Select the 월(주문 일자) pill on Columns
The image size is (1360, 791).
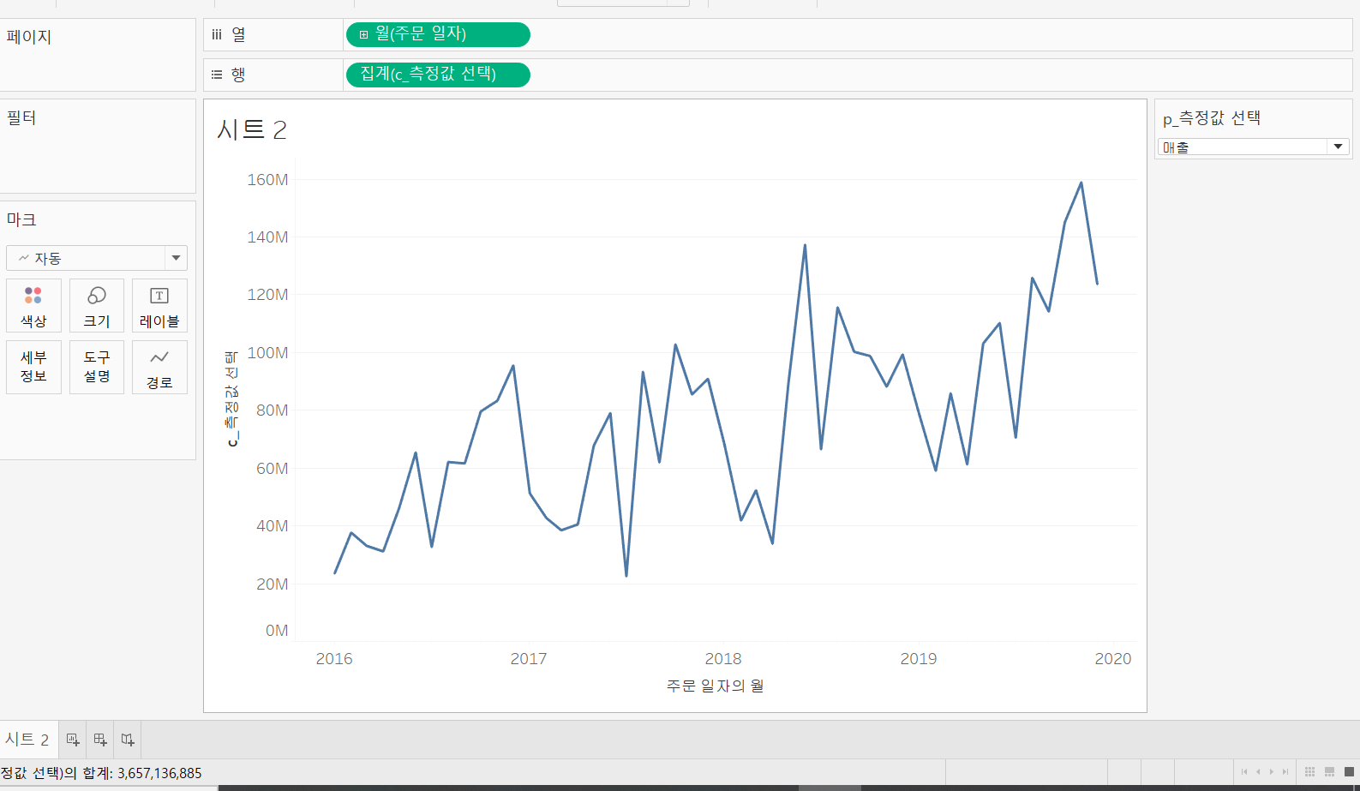click(438, 34)
